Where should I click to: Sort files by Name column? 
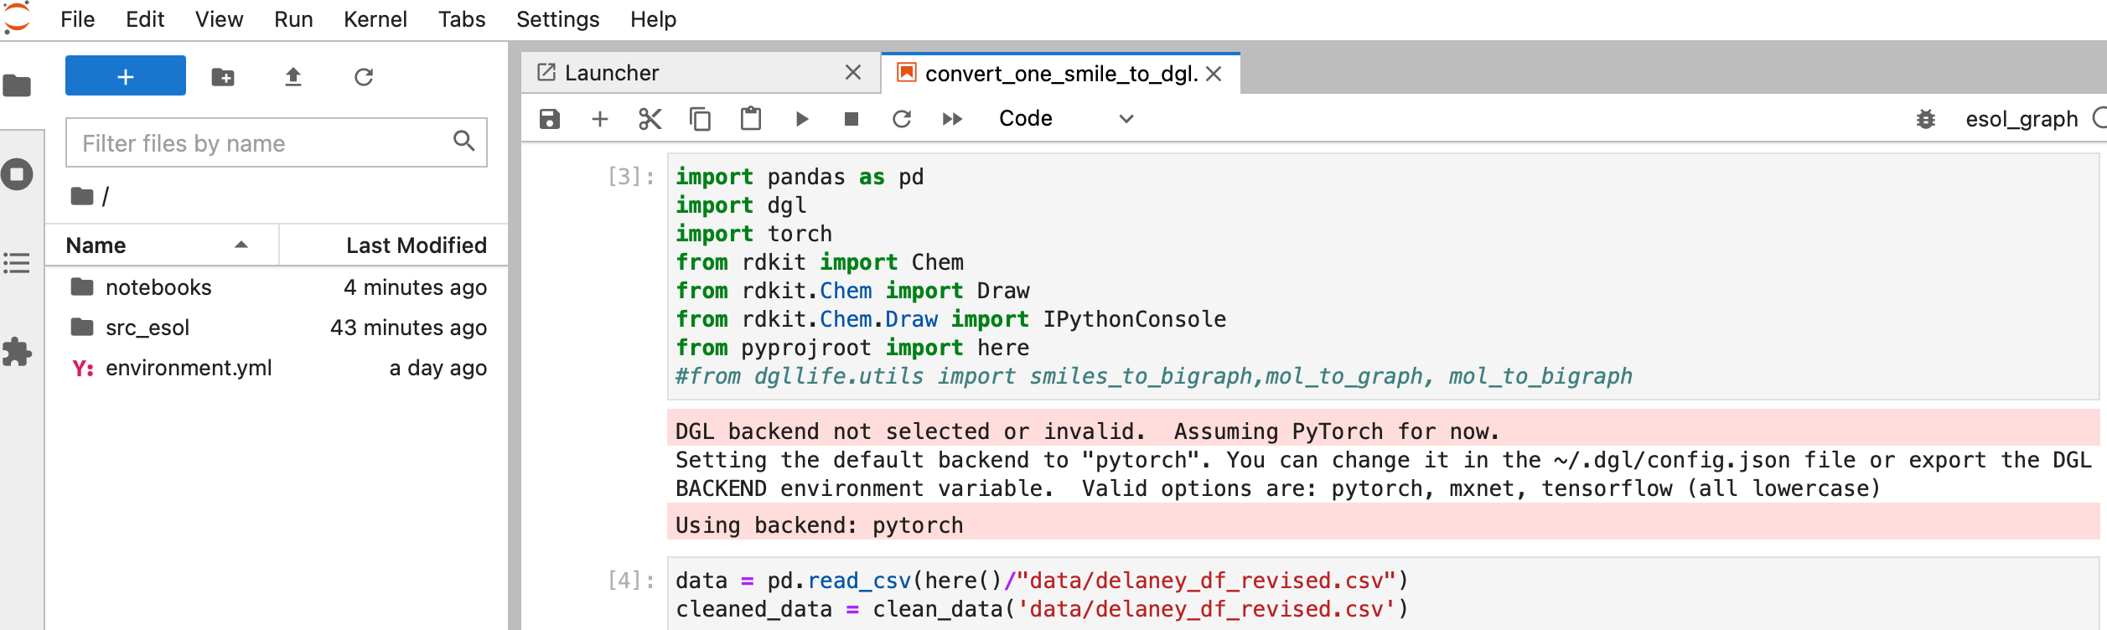coord(161,245)
